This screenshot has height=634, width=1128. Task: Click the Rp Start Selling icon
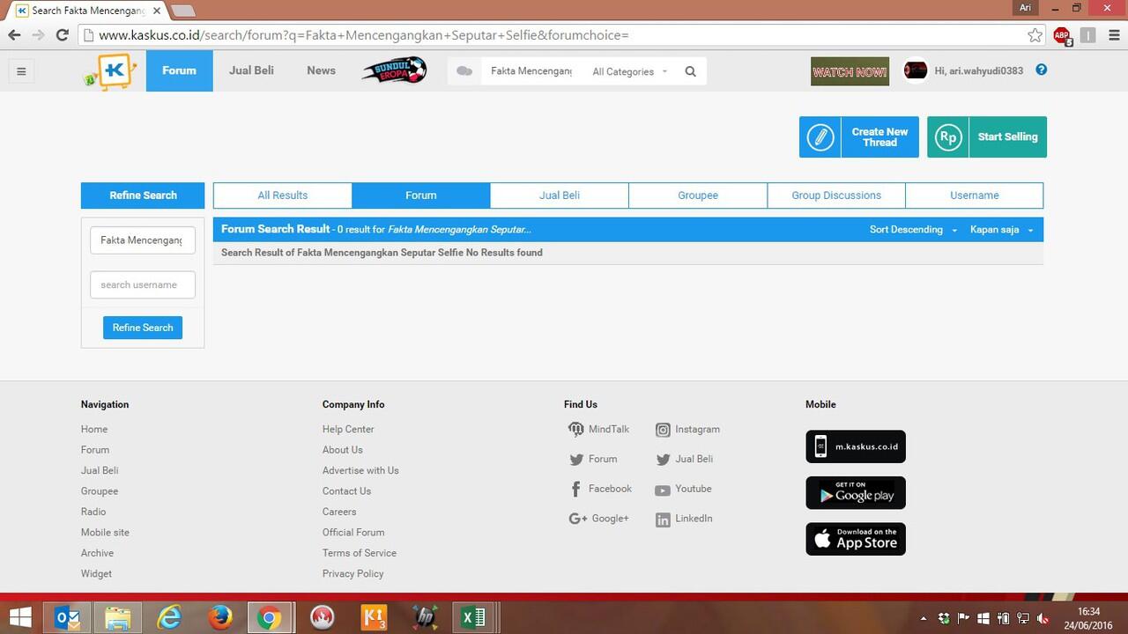click(948, 137)
